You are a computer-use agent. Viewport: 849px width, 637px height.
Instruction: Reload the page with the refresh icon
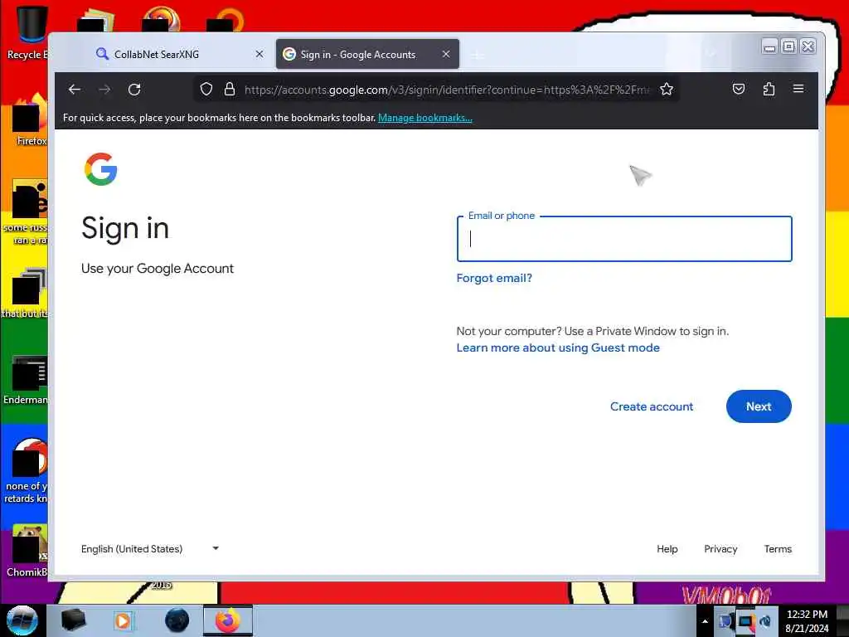[134, 90]
